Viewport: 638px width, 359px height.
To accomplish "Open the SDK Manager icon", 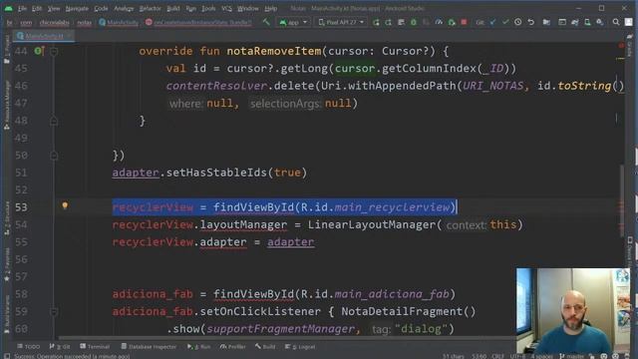I will [600, 22].
